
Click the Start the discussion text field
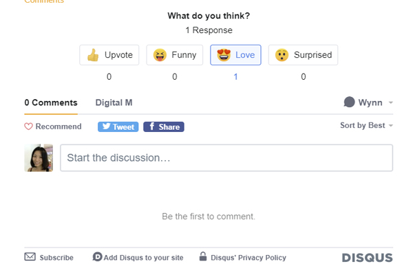226,157
